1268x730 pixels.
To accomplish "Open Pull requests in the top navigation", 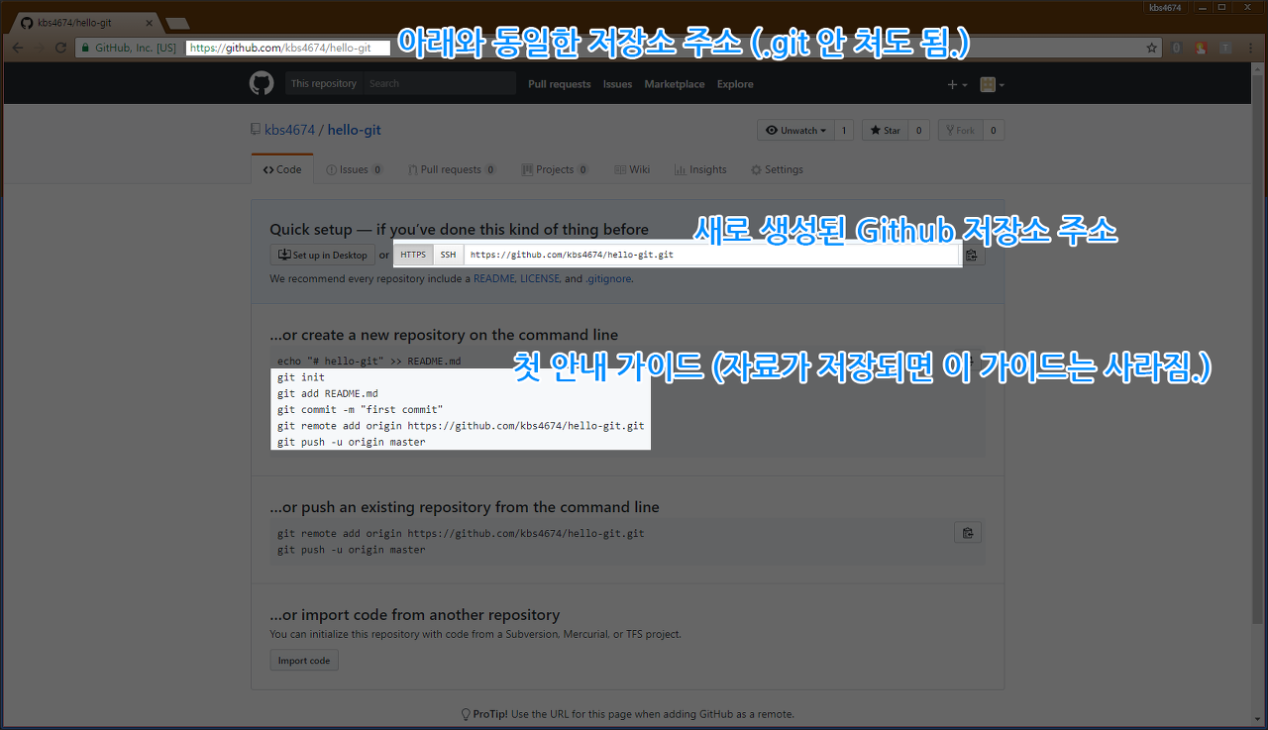I will [x=559, y=84].
